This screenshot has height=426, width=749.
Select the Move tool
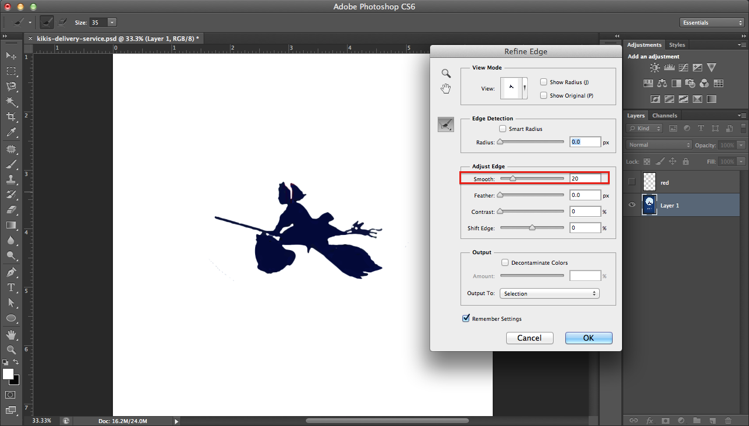pyautogui.click(x=11, y=56)
